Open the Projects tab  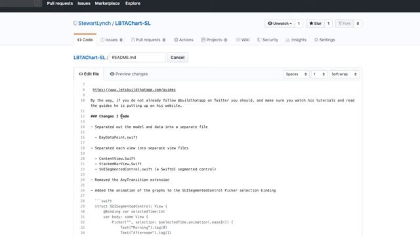click(214, 39)
